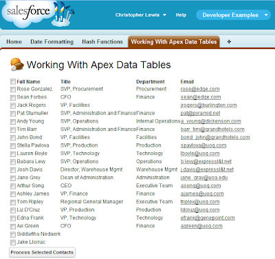
Task: Select the Josh Davis checkbox
Action: (x=13, y=169)
